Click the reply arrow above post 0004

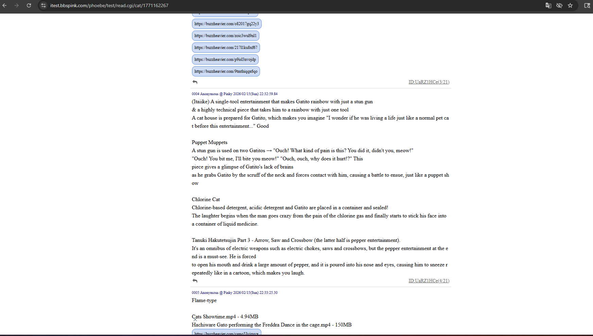click(x=195, y=82)
